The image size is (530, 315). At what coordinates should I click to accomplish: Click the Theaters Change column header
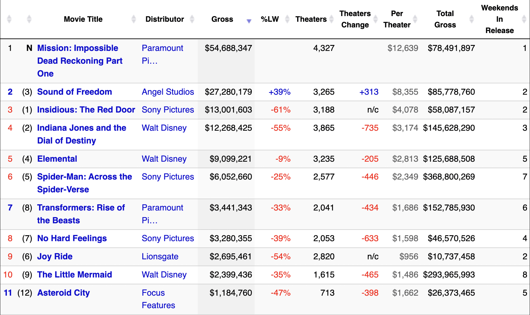point(355,19)
